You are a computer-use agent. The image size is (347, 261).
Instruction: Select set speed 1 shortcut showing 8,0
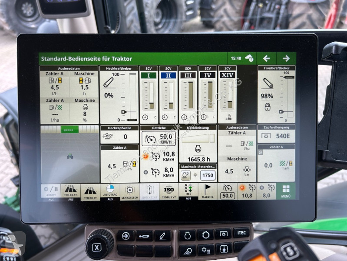(267, 191)
